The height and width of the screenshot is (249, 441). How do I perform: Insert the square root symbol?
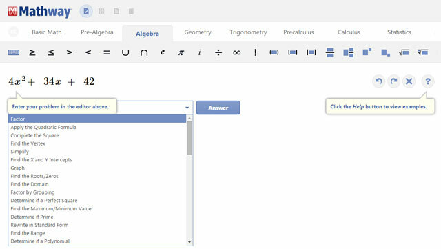[404, 52]
